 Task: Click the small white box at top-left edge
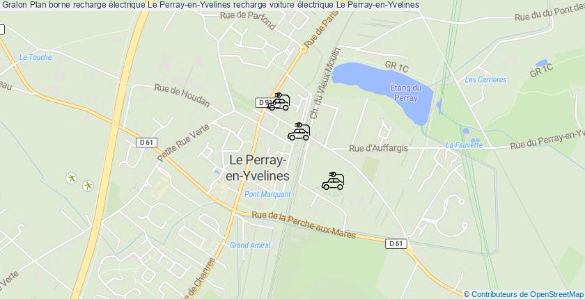[x=2, y=29]
